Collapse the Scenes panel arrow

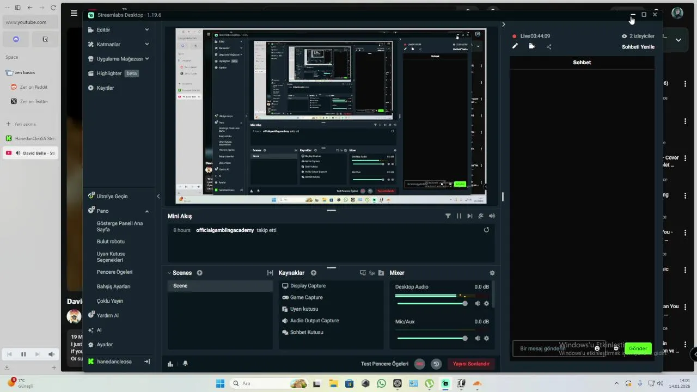169,273
